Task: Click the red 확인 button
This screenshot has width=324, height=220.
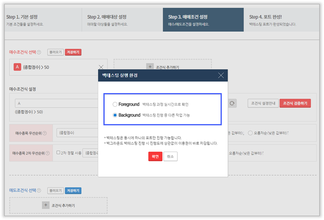Action: tap(155, 156)
